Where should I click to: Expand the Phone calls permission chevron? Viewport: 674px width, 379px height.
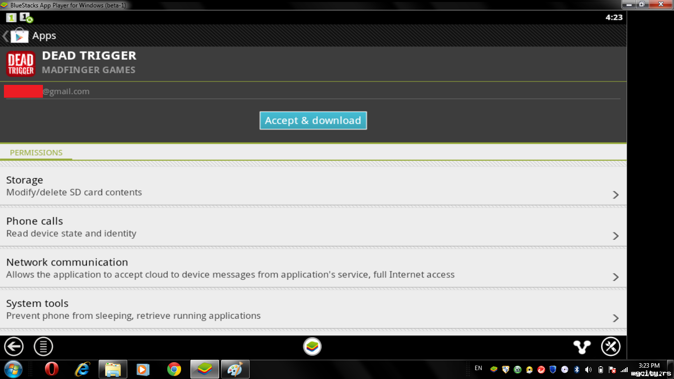click(x=616, y=236)
